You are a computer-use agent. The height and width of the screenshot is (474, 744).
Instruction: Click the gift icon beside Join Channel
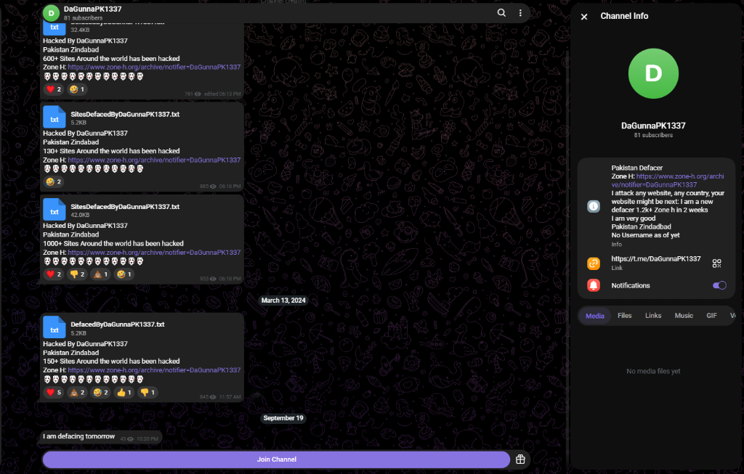[x=520, y=459]
